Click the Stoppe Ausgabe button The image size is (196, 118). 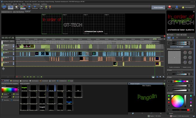point(158,7)
